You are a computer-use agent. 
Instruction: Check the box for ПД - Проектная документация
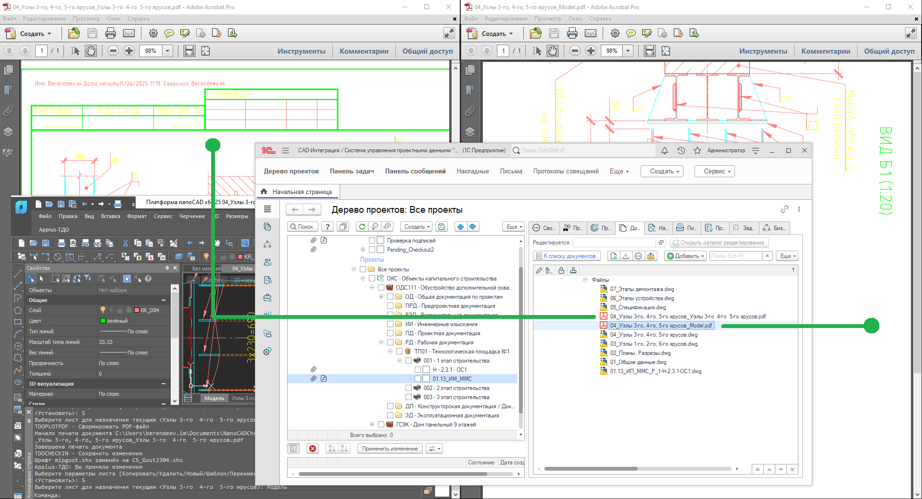pos(391,333)
